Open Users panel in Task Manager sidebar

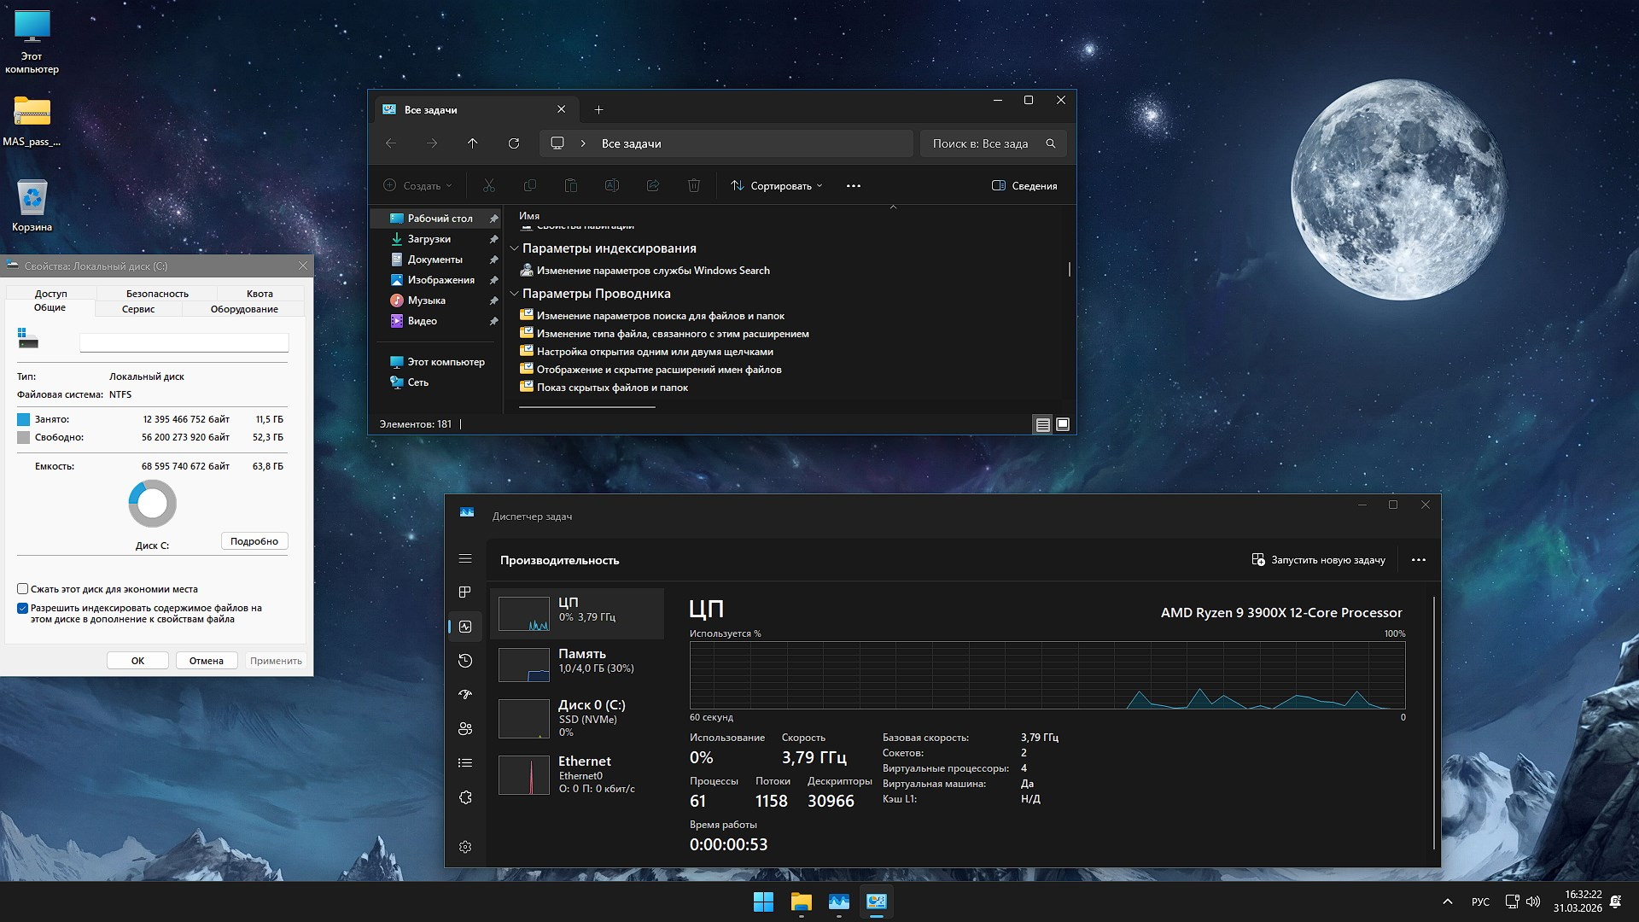(465, 728)
